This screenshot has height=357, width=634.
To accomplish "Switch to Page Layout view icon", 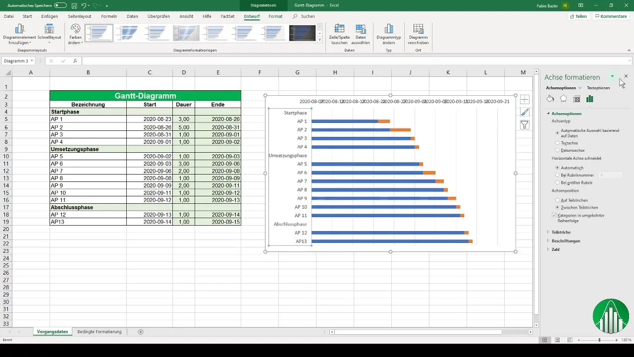I will click(557, 340).
